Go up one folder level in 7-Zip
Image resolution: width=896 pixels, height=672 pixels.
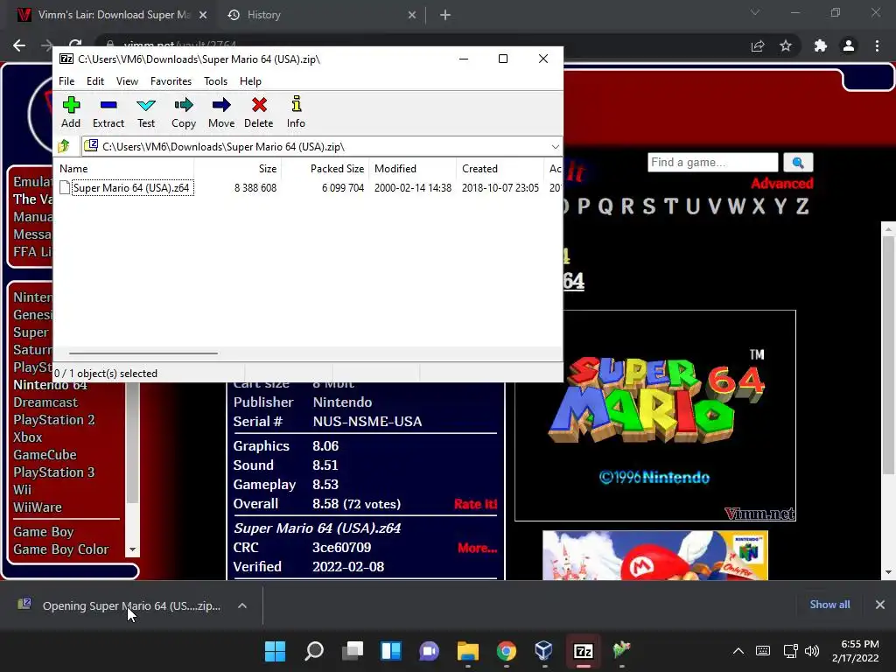click(64, 147)
